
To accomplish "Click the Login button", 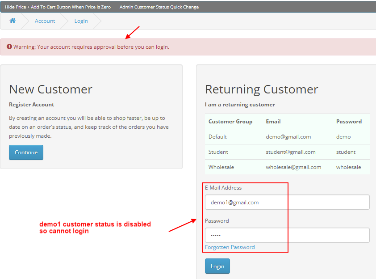I will pyautogui.click(x=217, y=266).
